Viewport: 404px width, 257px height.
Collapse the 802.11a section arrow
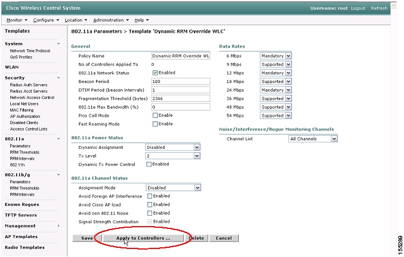(58, 139)
